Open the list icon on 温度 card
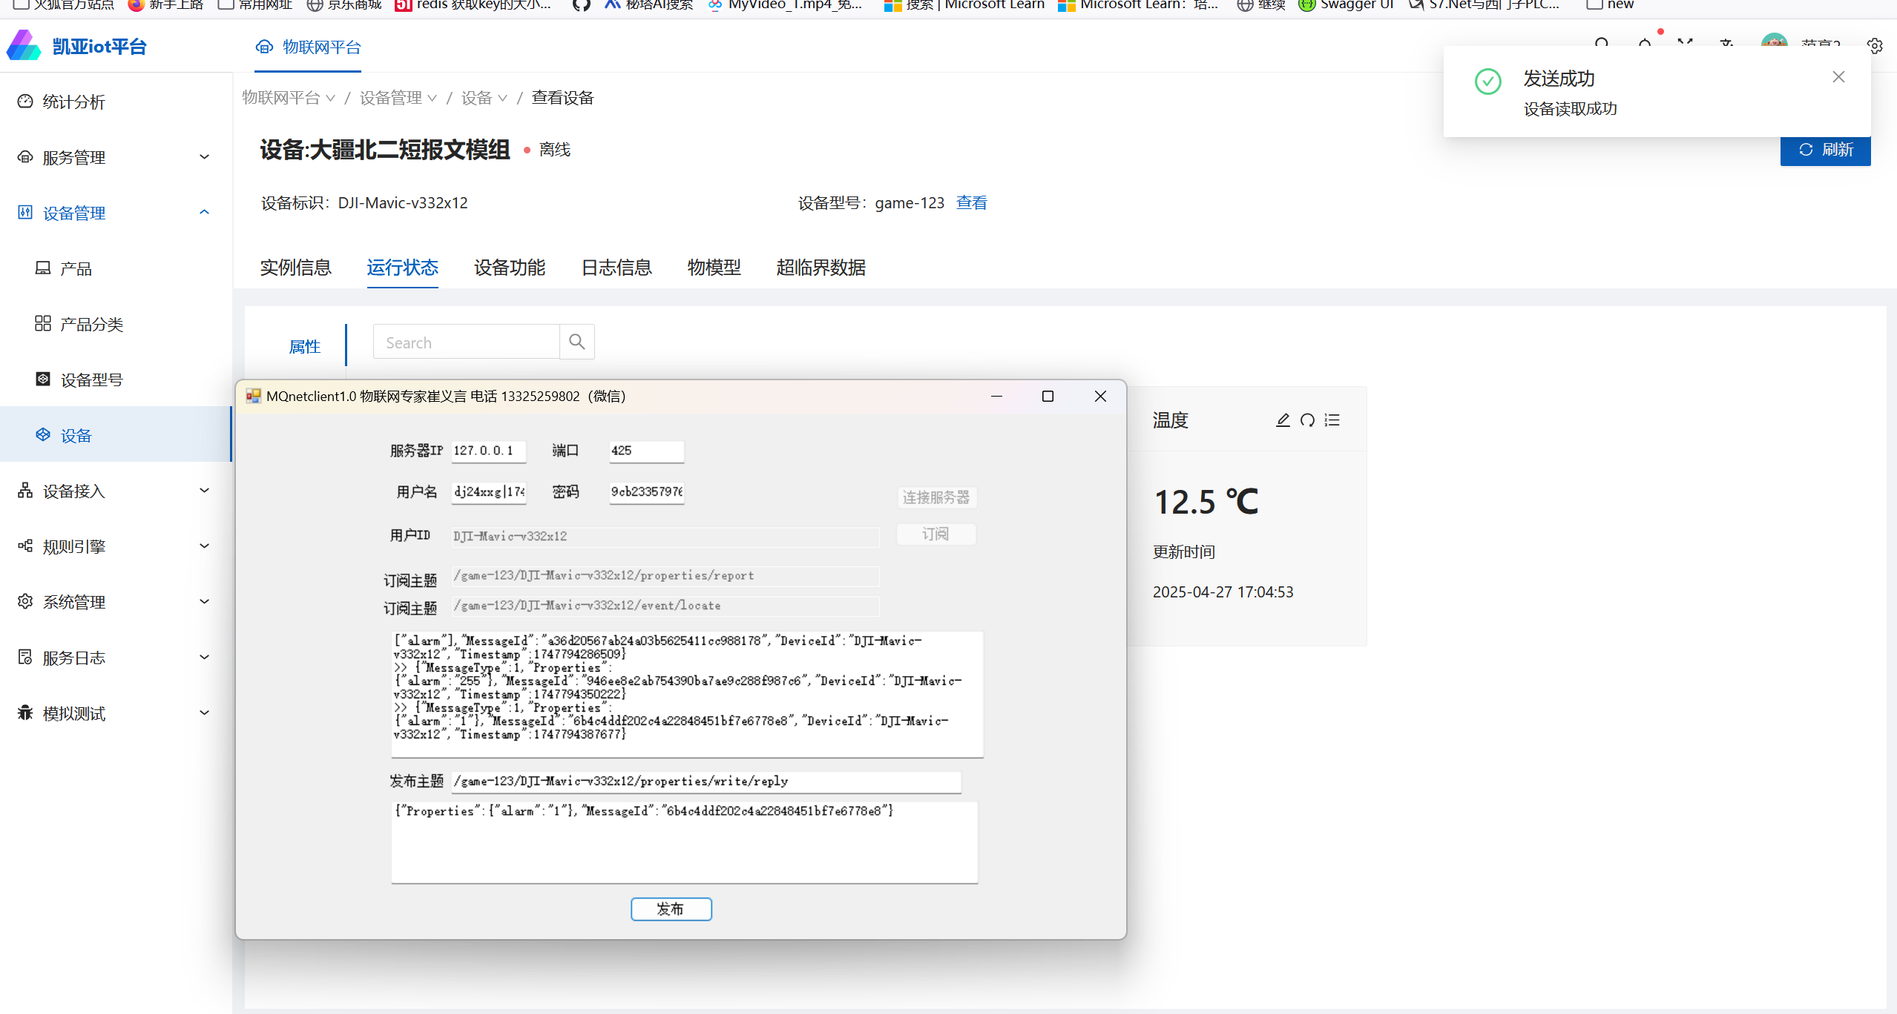This screenshot has height=1014, width=1897. pyautogui.click(x=1332, y=420)
